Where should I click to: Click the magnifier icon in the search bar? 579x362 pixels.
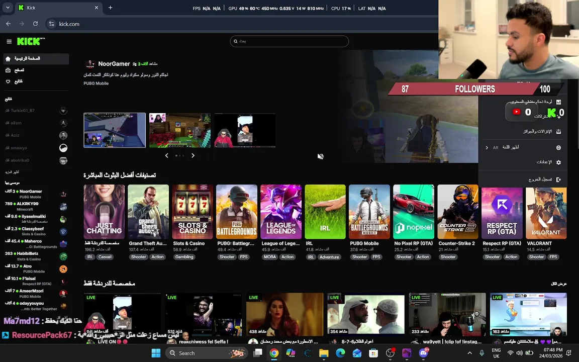236,41
